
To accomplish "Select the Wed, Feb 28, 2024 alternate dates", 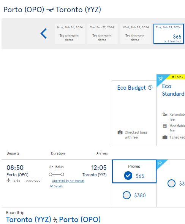I will 136,34.
